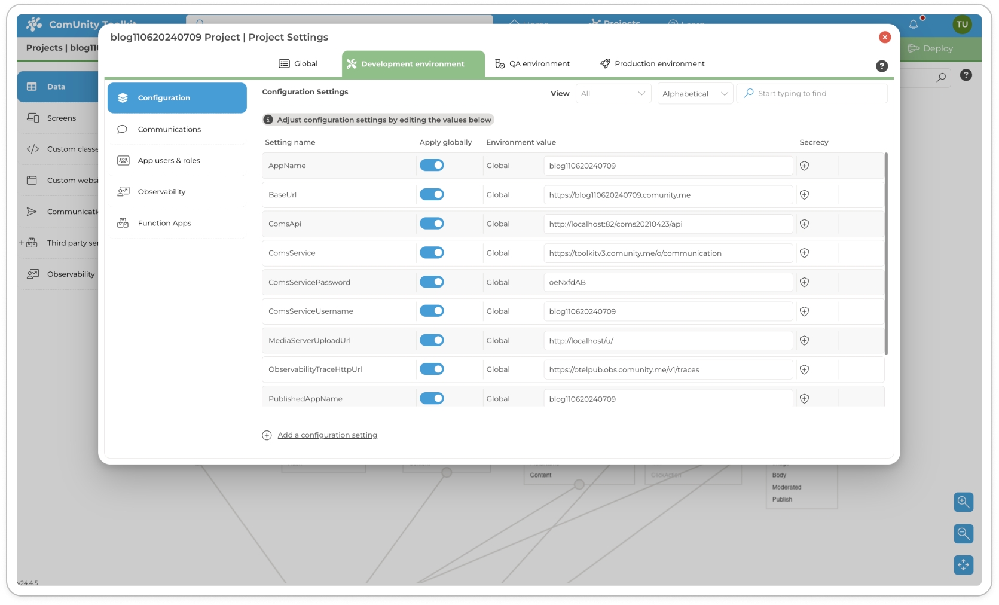Click the secrecy shield icon for AppName
Image resolution: width=999 pixels, height=605 pixels.
(804, 166)
